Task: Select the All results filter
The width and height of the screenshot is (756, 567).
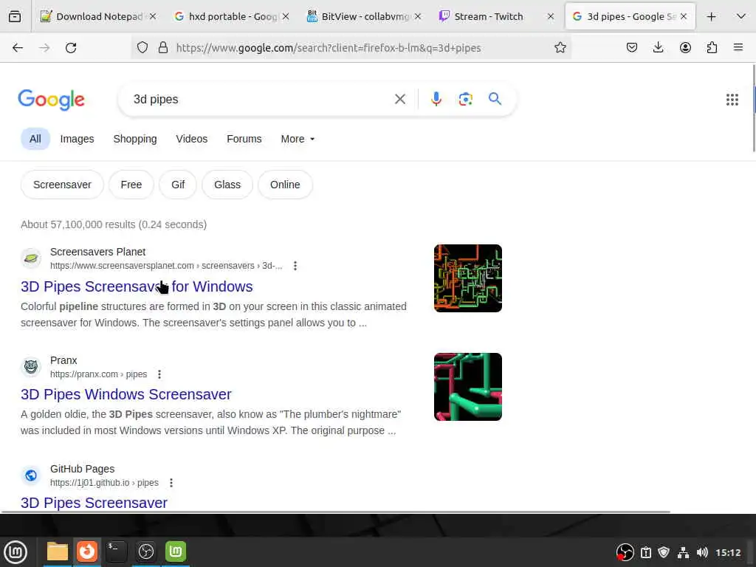Action: 35,139
